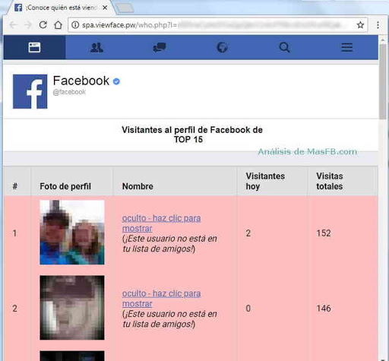Open the friends requests icon
389x361 pixels.
(x=96, y=47)
